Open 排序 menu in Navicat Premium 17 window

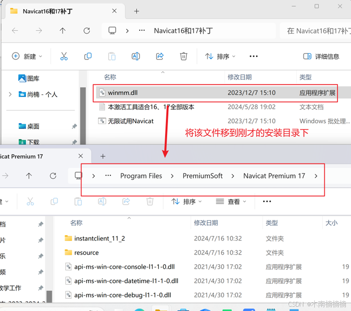pos(186,202)
